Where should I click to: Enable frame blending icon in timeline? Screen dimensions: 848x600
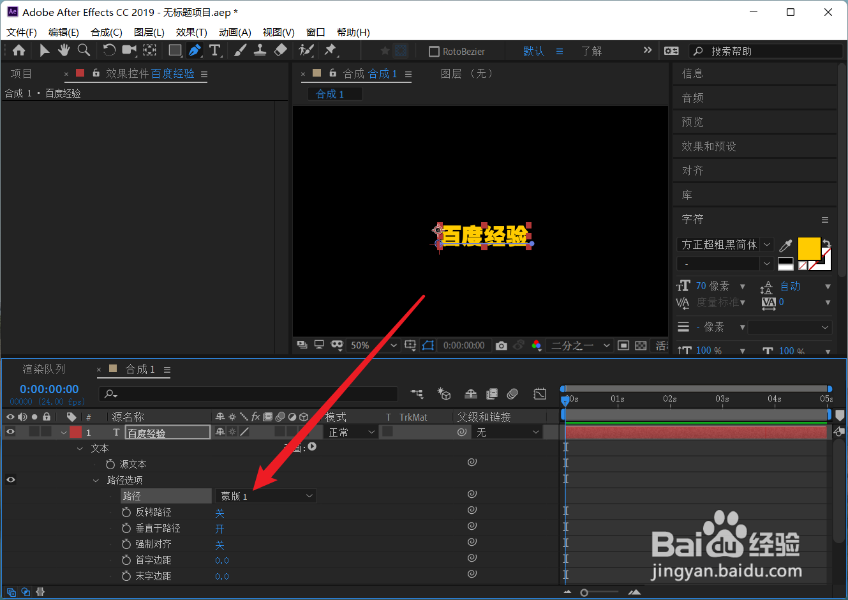click(x=492, y=394)
